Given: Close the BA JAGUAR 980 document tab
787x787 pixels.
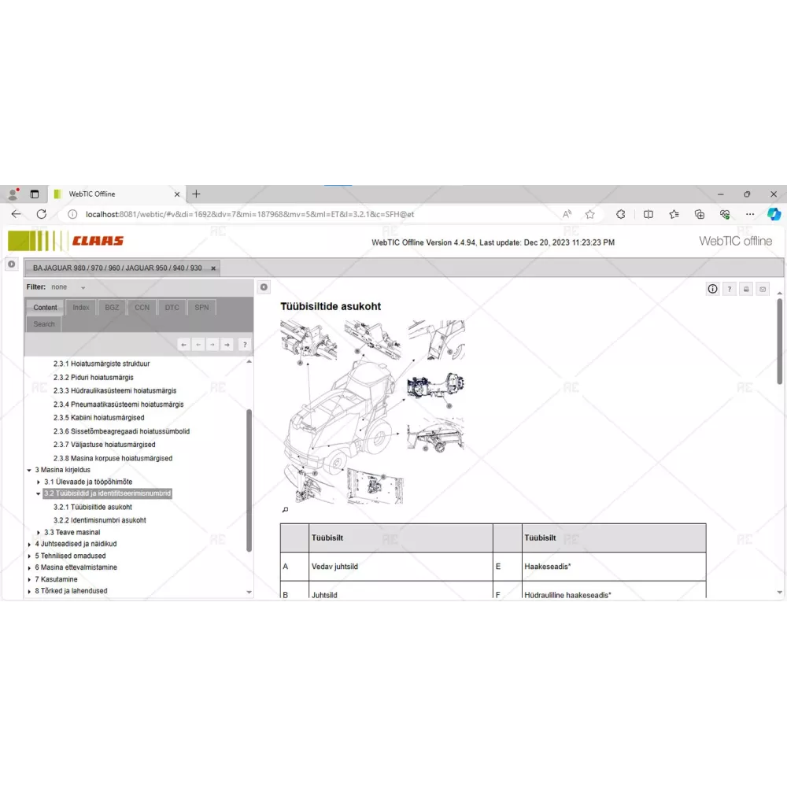Looking at the screenshot, I should (213, 268).
